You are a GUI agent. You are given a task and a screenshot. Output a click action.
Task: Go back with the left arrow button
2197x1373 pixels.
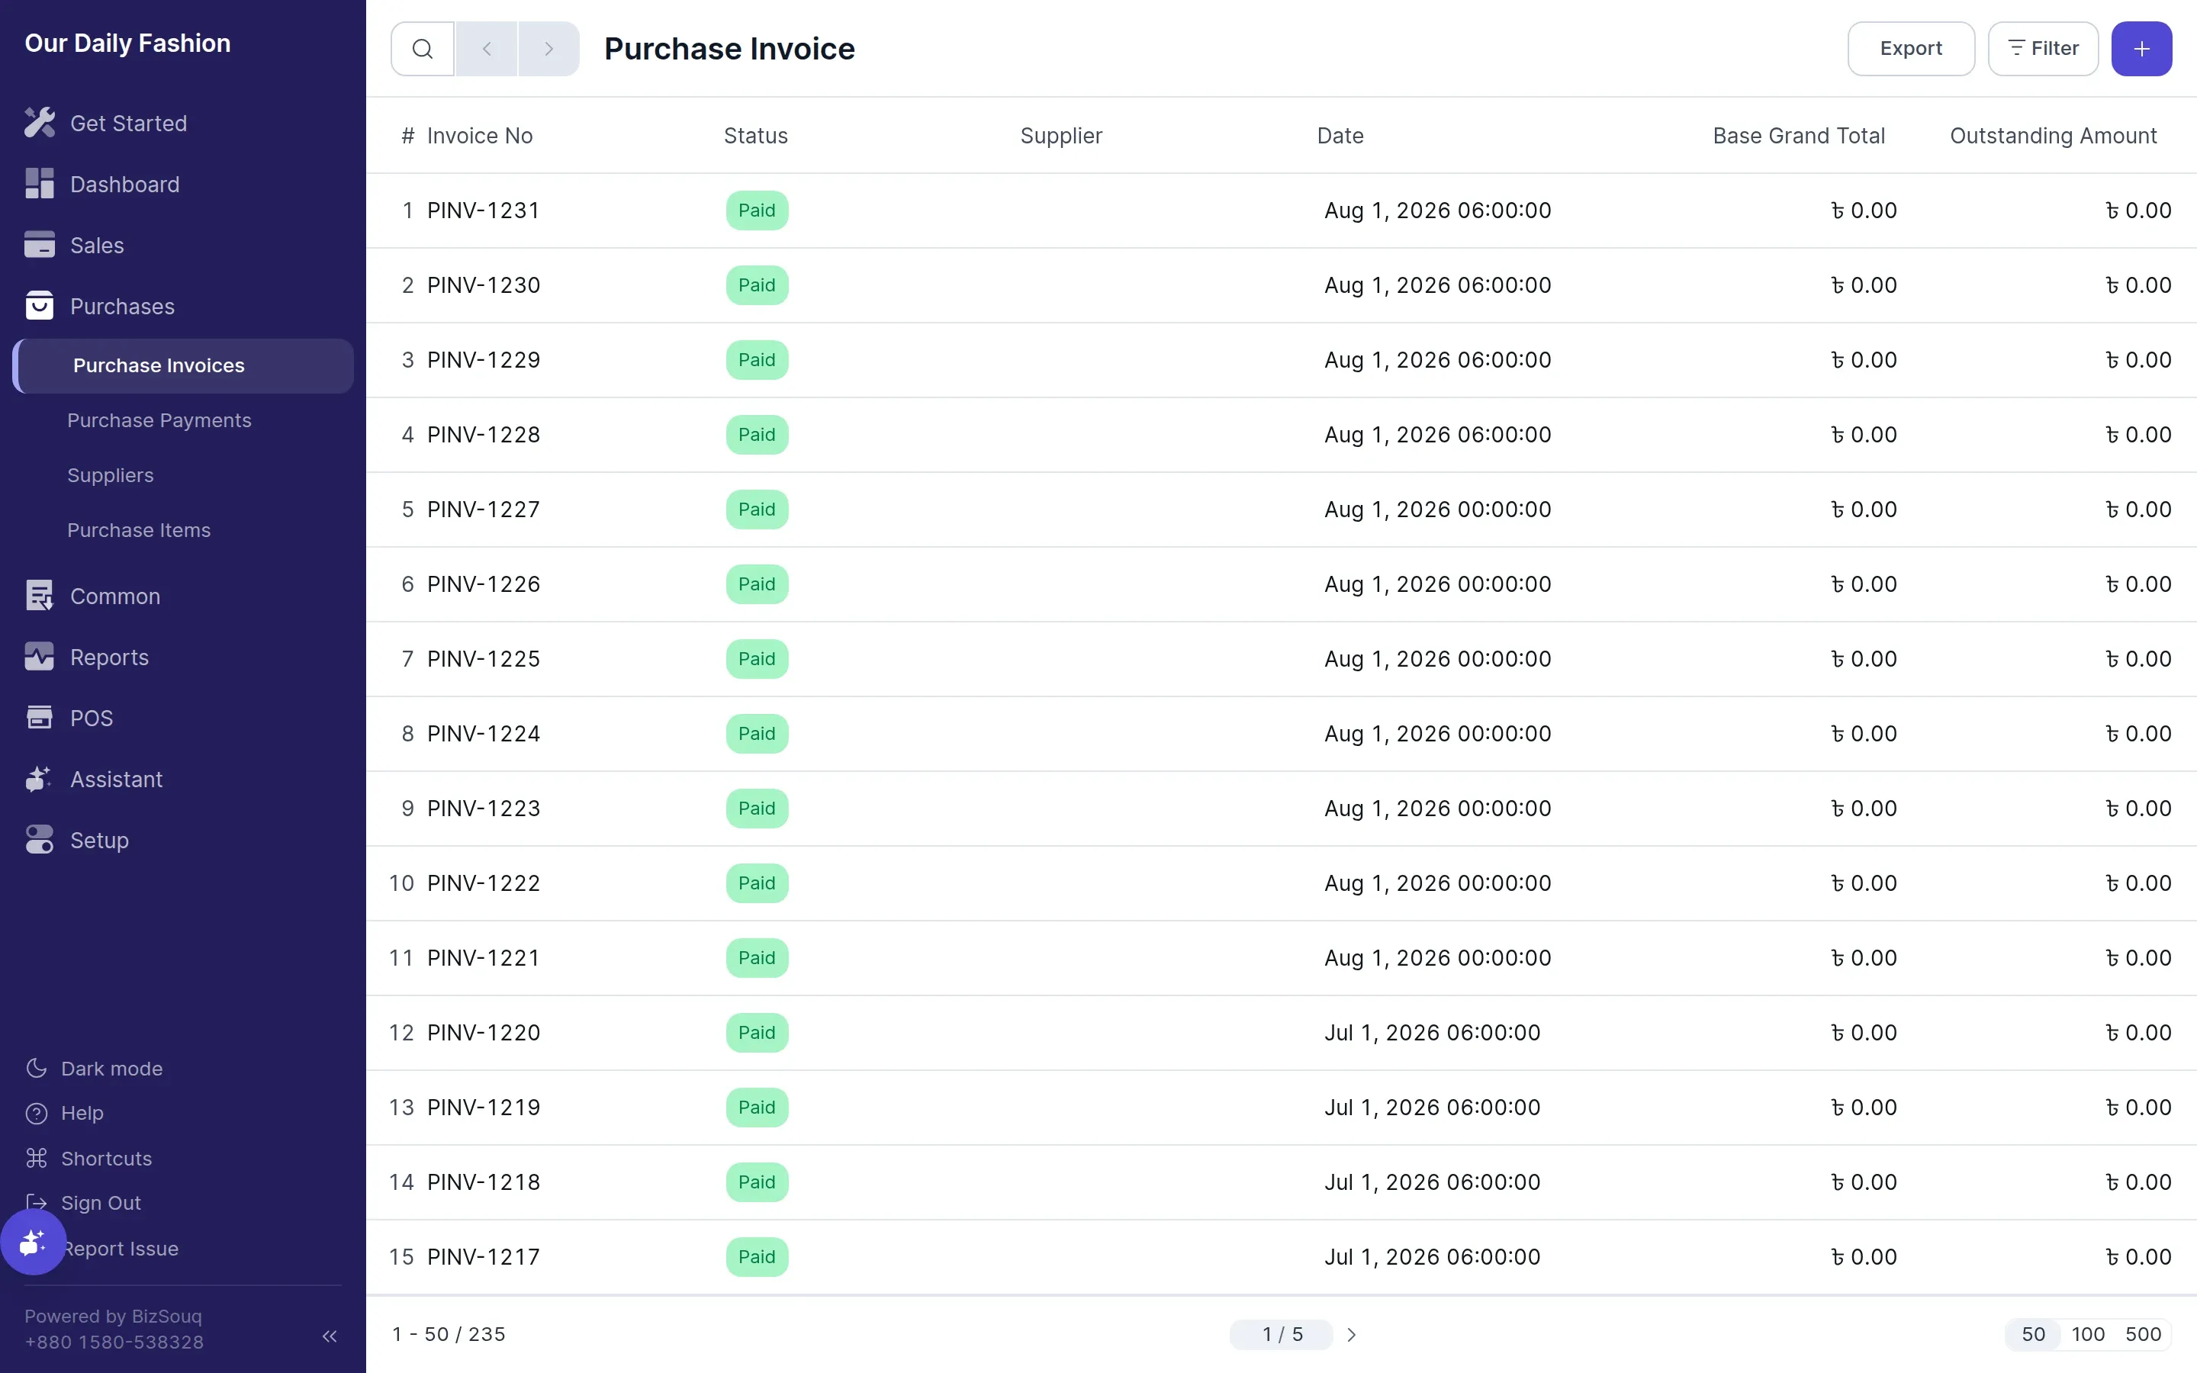(x=487, y=49)
